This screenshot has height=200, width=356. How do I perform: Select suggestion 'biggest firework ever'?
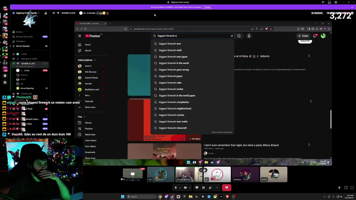192,44
